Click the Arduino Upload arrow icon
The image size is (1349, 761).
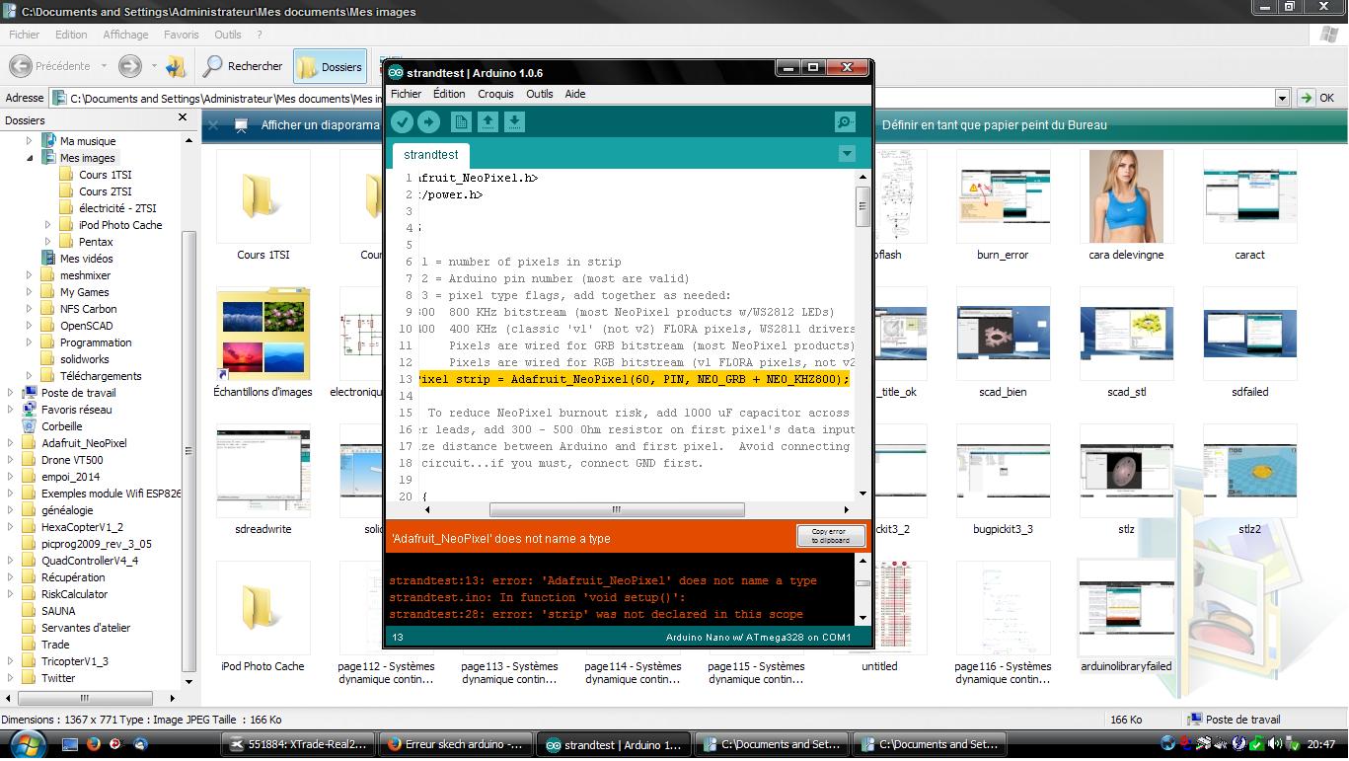(x=428, y=121)
